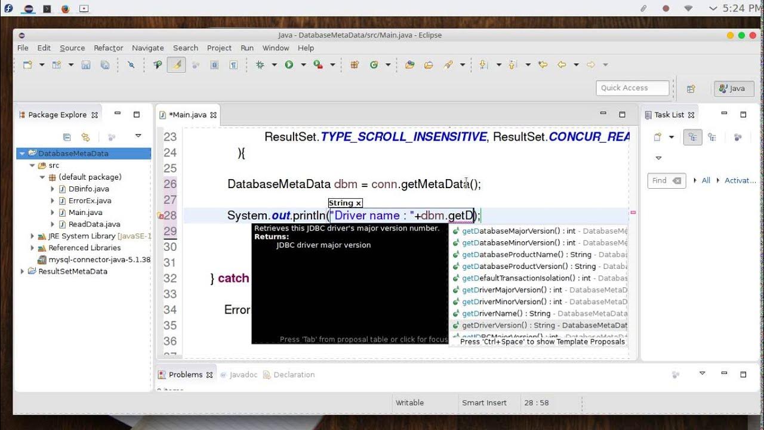Toggle Mark Occurrences highlighter button
Viewport: 764px width, 430px height.
point(176,64)
